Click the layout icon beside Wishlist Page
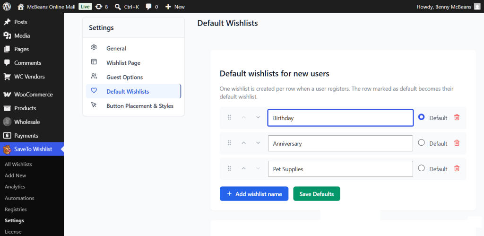 coord(94,62)
